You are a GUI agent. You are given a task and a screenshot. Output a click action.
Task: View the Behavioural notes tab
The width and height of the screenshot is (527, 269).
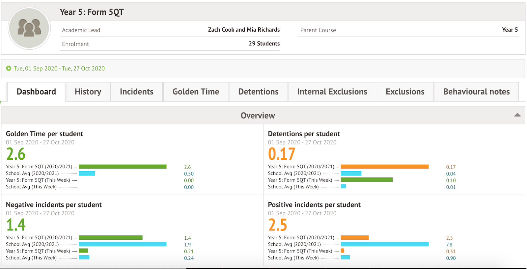coord(476,92)
